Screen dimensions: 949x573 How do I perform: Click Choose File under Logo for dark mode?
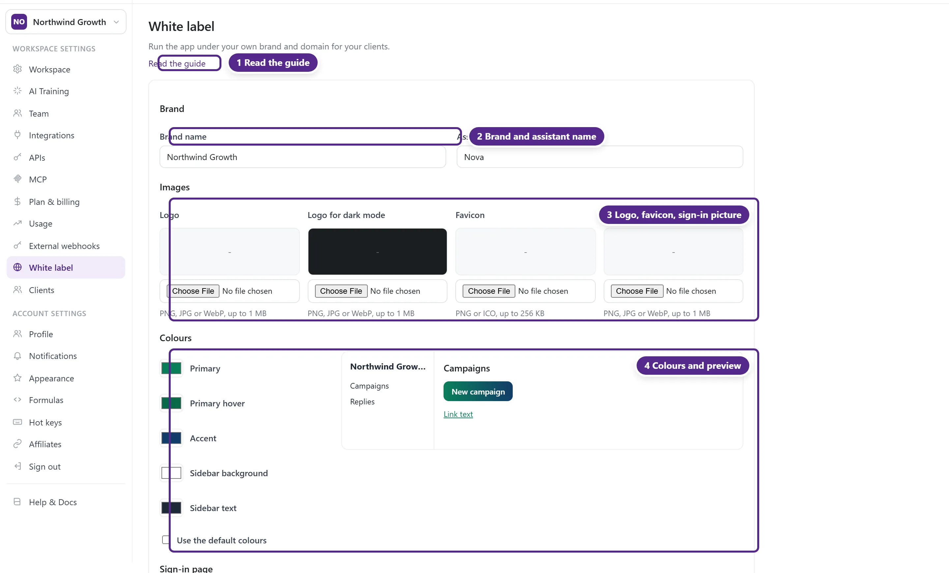pos(341,291)
